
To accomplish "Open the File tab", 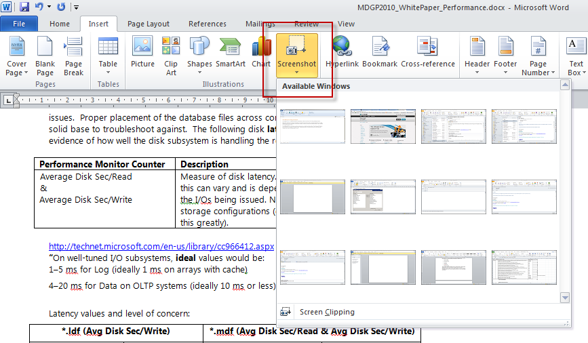I will 19,24.
